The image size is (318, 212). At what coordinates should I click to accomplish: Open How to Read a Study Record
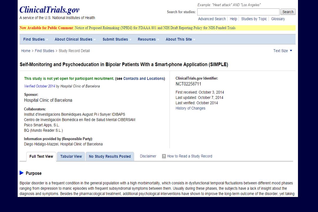[x=189, y=156]
